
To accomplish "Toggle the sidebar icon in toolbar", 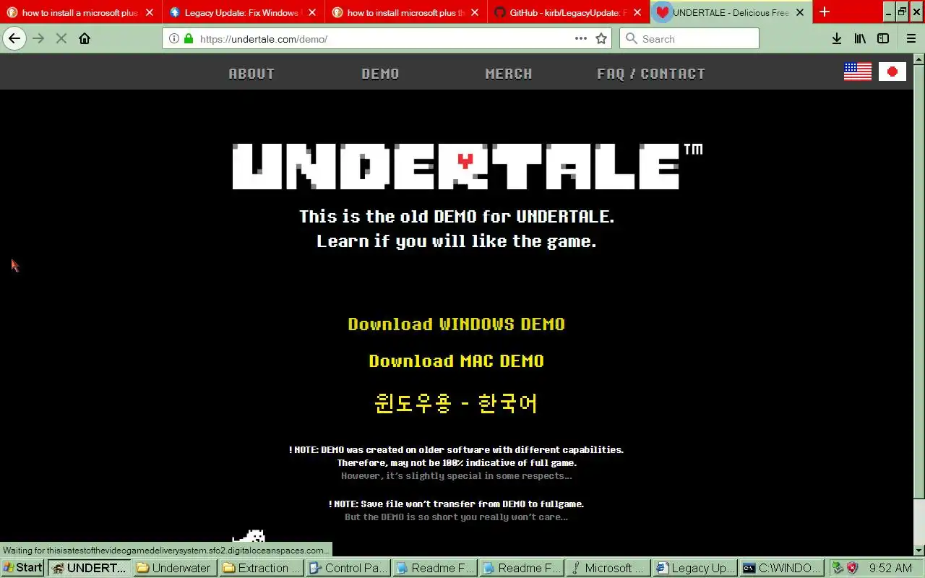I will coord(883,39).
